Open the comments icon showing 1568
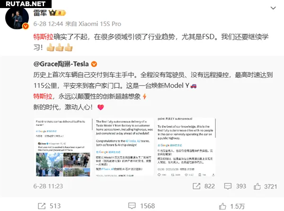 132,206
